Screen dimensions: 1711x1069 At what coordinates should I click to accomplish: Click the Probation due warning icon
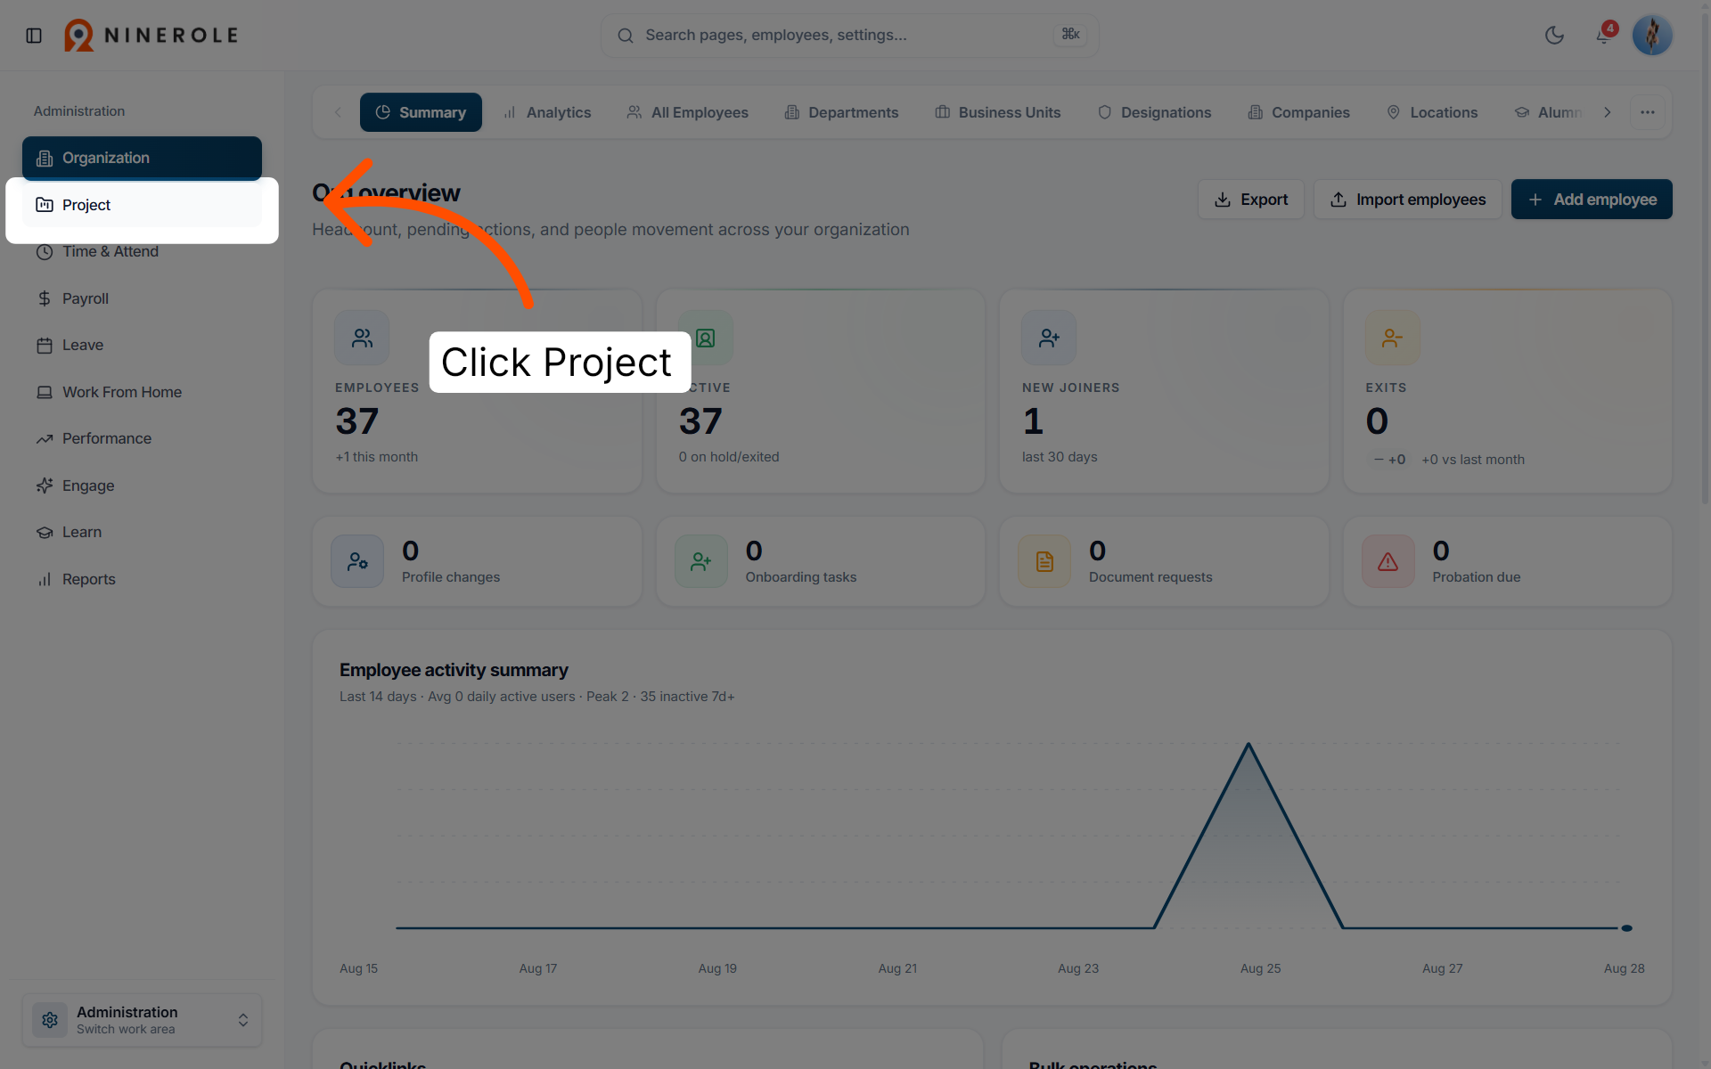pyautogui.click(x=1388, y=561)
